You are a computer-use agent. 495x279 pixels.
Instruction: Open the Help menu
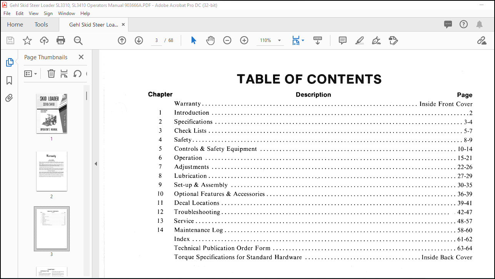pyautogui.click(x=85, y=13)
